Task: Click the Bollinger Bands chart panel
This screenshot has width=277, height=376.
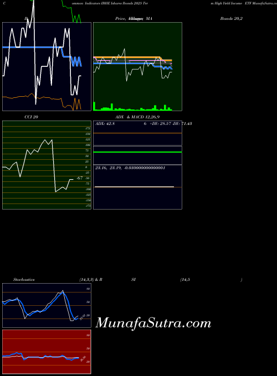Action: [47, 66]
